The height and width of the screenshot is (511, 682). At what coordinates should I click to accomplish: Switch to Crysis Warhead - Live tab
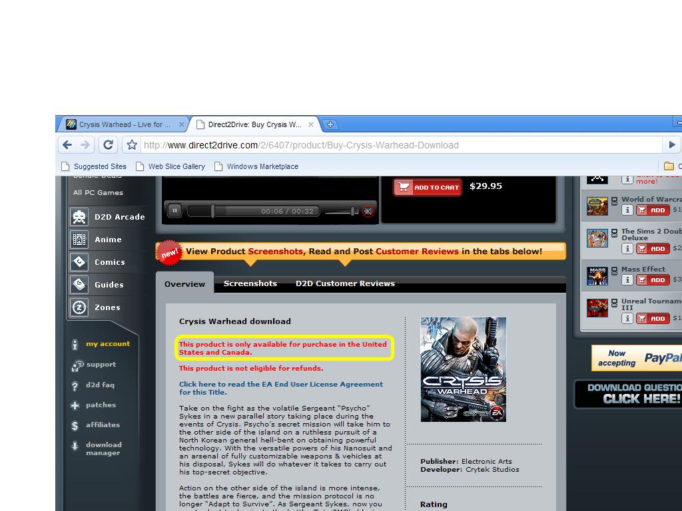point(124,124)
